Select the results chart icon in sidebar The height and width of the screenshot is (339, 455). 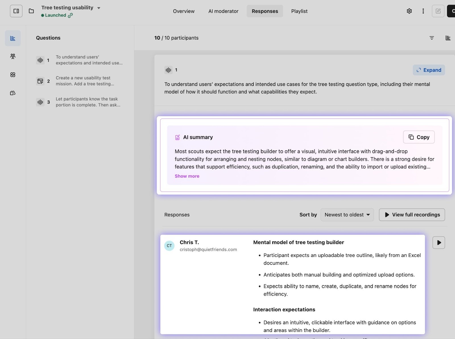[x=13, y=38]
